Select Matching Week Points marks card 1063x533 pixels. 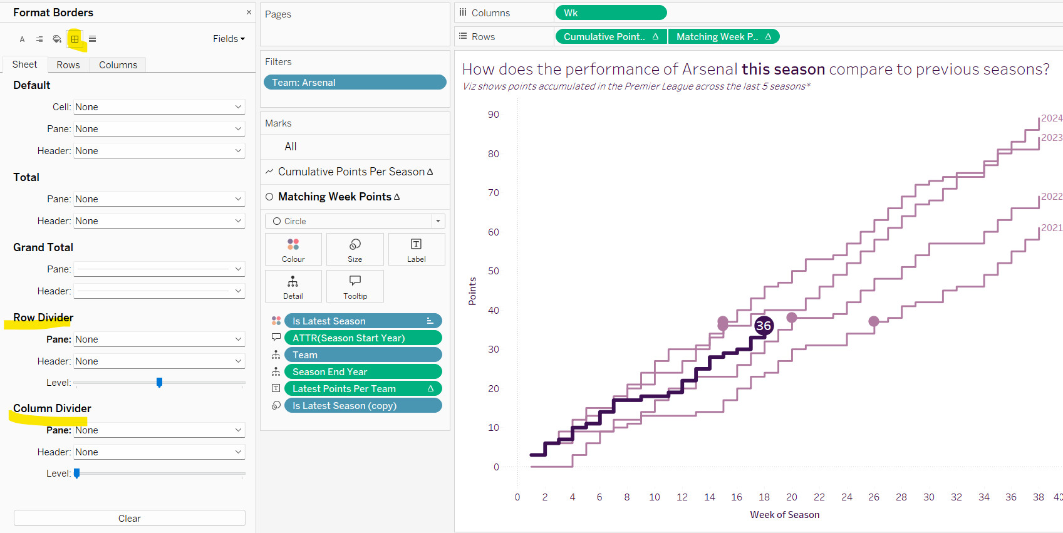[355, 197]
